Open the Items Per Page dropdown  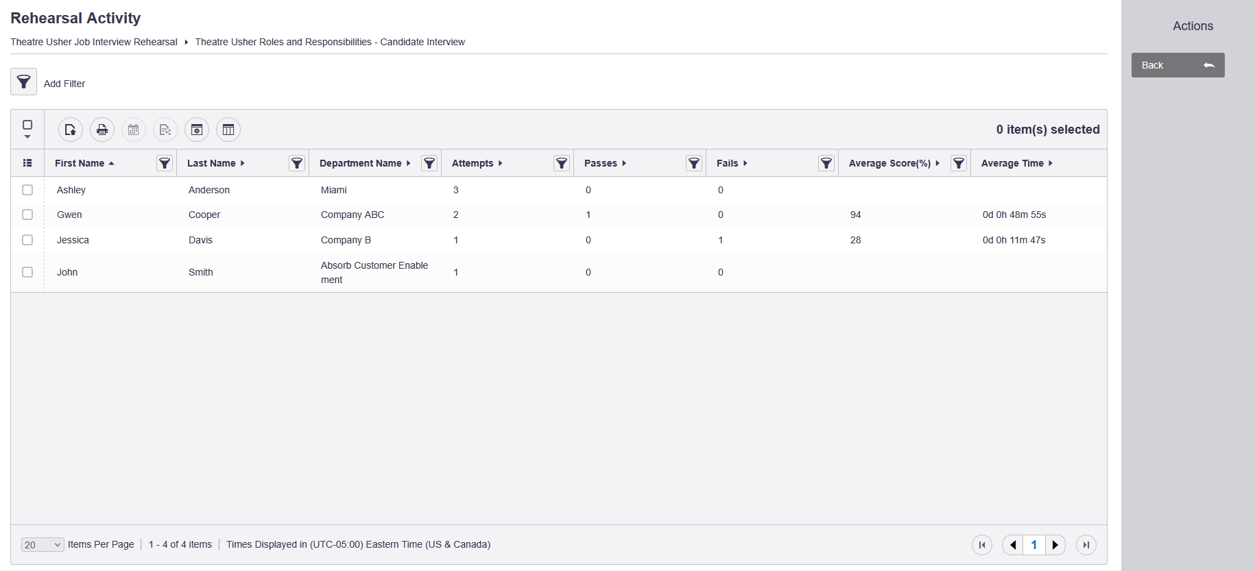(43, 545)
